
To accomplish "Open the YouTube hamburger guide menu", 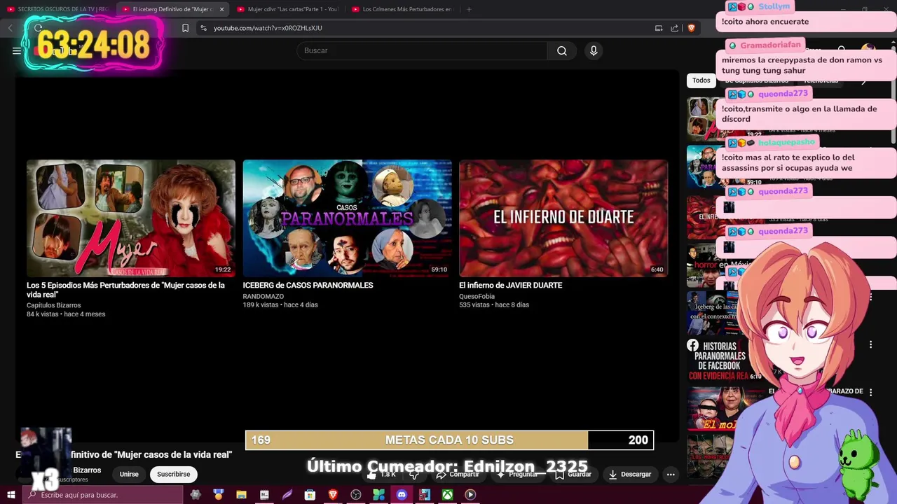I will 16,50.
